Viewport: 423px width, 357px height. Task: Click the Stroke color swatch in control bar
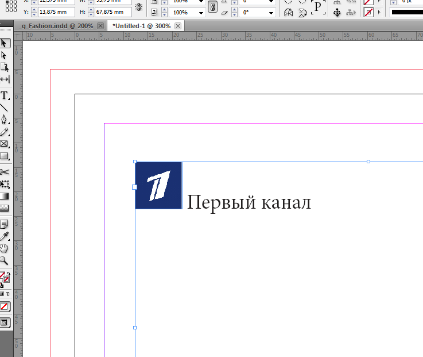pyautogui.click(x=368, y=13)
